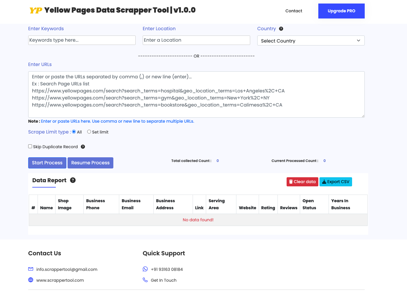
Task: Click the Start Process button
Action: (x=47, y=163)
